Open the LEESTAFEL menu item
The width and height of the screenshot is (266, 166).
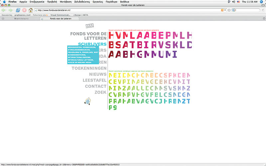click(94, 80)
